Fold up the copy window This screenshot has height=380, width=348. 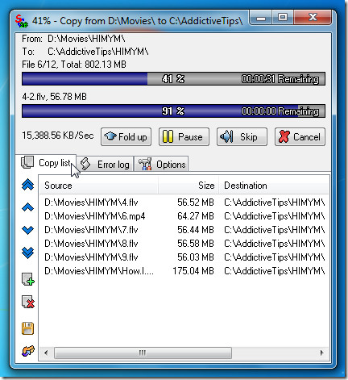(x=126, y=137)
